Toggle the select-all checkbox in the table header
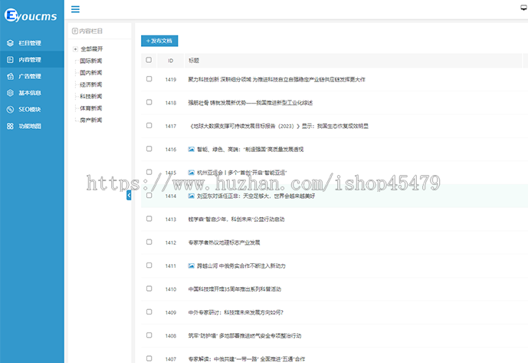Viewport: 528px width, 363px height. tap(149, 60)
